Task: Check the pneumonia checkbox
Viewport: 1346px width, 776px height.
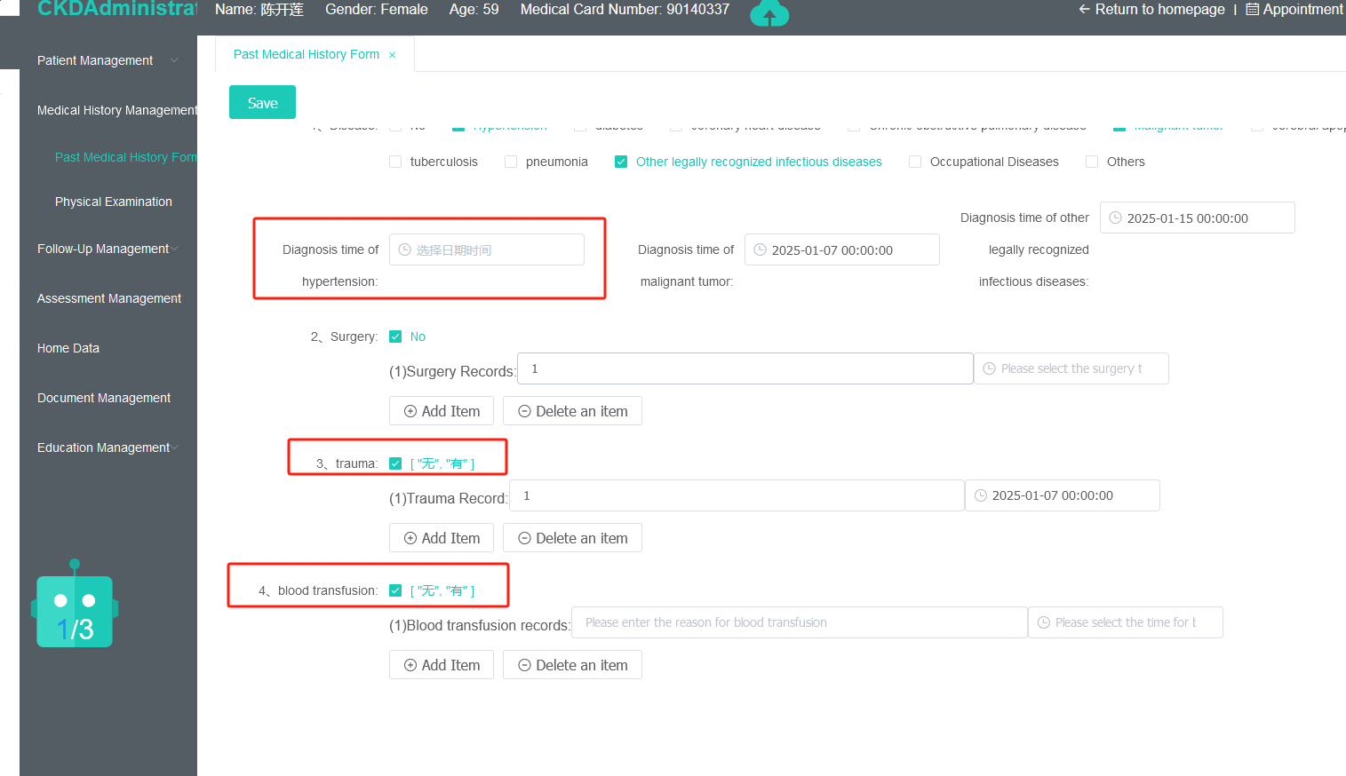Action: (511, 162)
